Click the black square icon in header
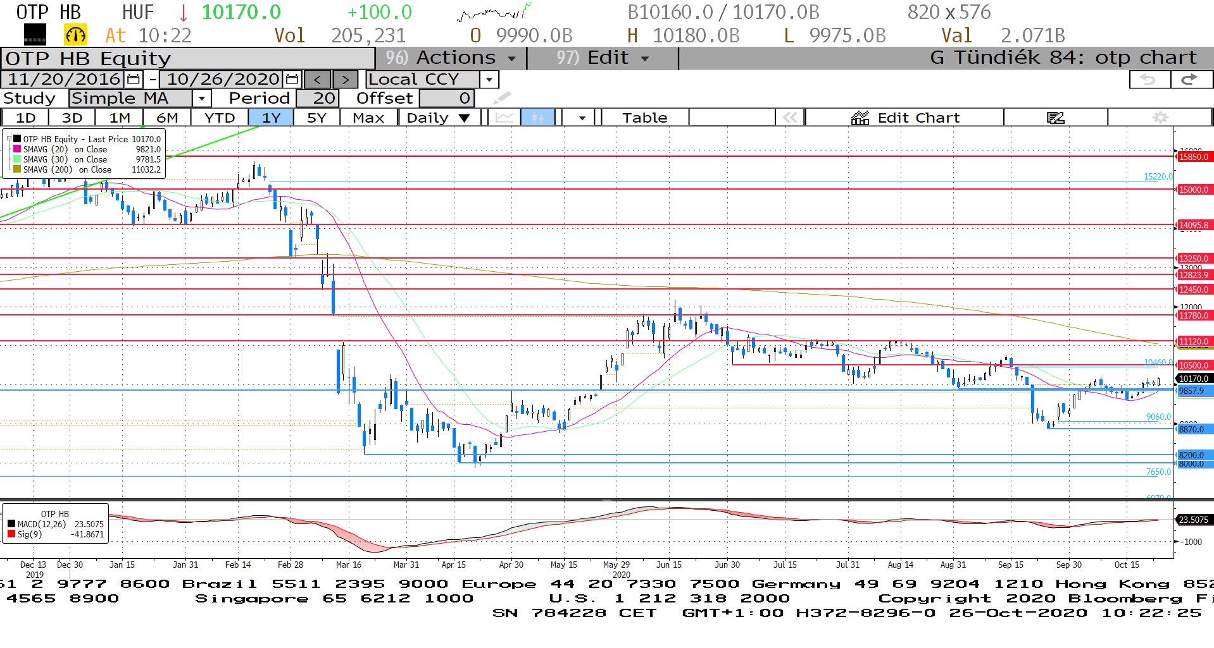This screenshot has height=648, width=1214. click(x=35, y=35)
